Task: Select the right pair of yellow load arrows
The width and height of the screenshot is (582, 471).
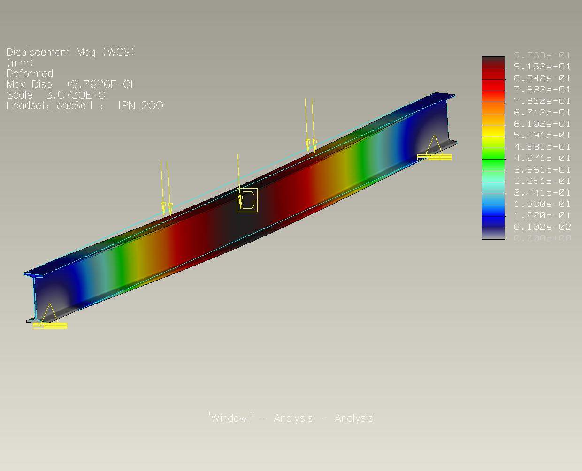Action: tap(310, 125)
